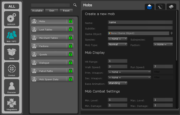Open the Combat category icon
The width and height of the screenshot is (180, 115).
point(12,69)
